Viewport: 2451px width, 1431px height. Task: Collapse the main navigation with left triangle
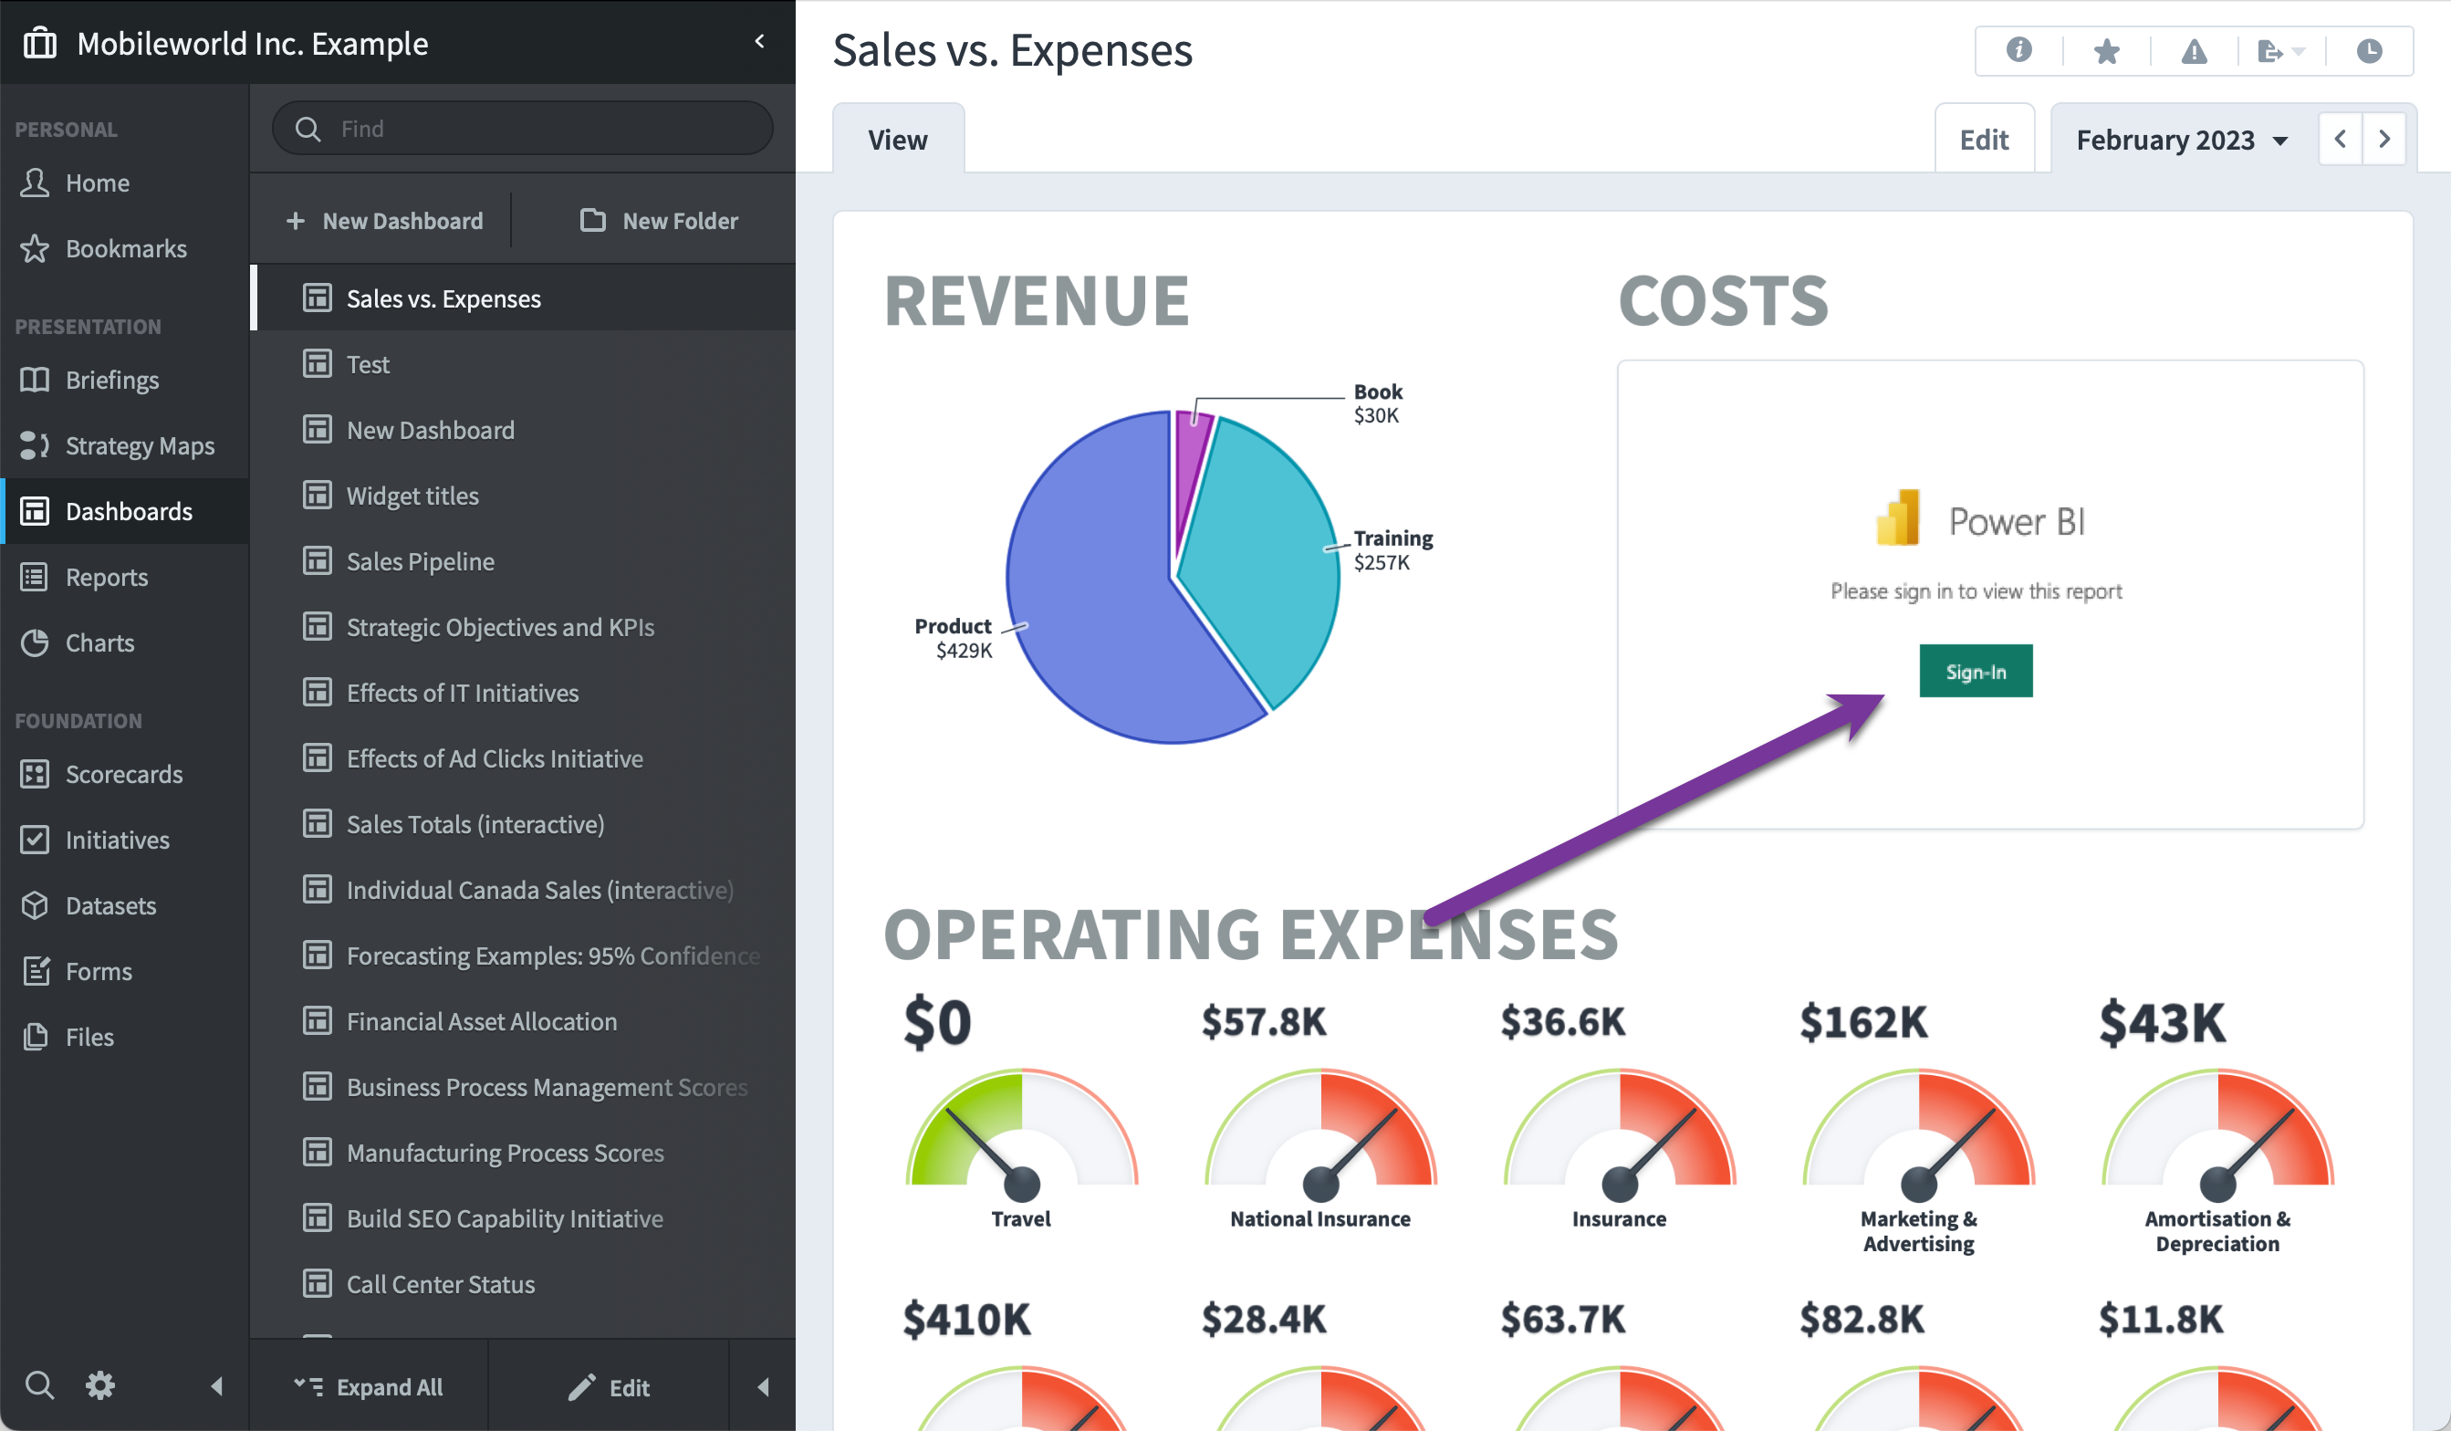coord(216,1385)
